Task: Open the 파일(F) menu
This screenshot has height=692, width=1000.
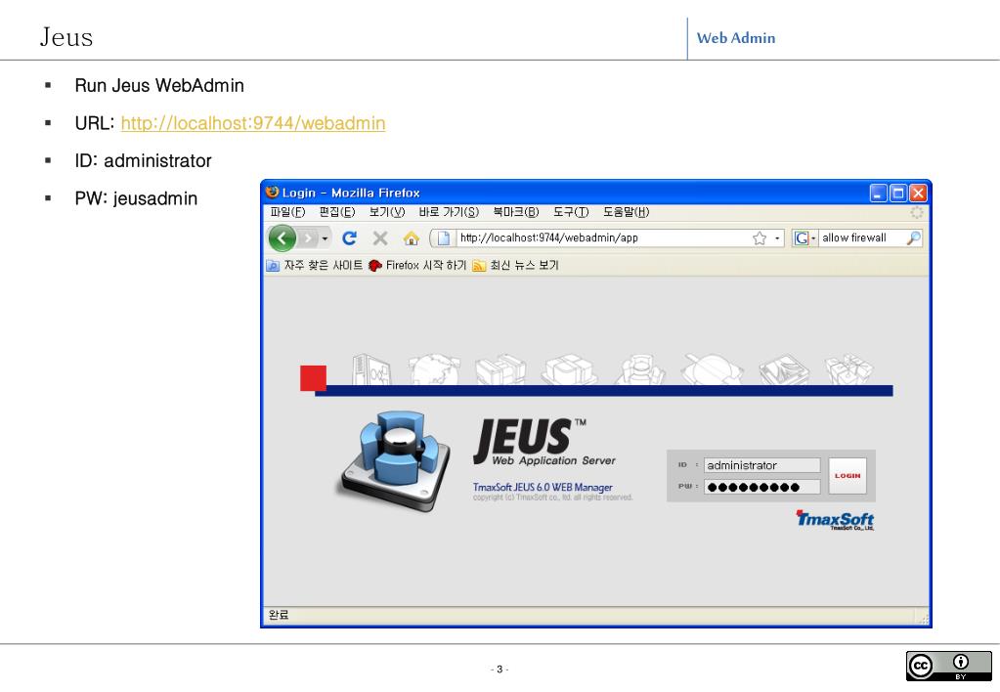Action: click(x=287, y=212)
